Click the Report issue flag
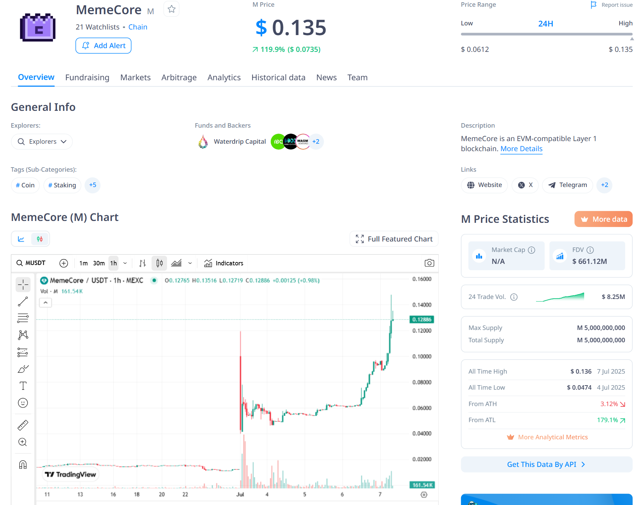 point(612,5)
